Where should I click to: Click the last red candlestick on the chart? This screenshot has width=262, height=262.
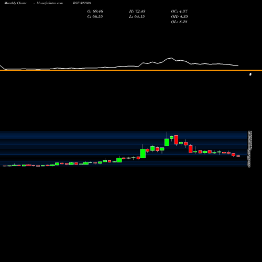point(238,156)
